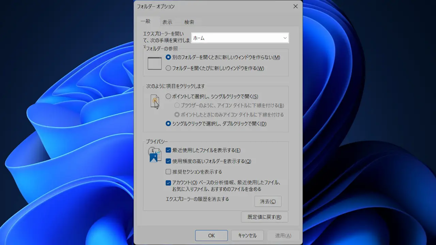Close the Folder Options dialog
Screen dimensions: 436x245
click(295, 6)
